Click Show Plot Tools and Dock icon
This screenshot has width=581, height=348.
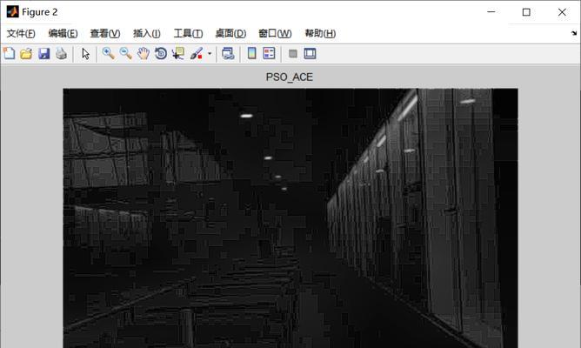pyautogui.click(x=310, y=54)
